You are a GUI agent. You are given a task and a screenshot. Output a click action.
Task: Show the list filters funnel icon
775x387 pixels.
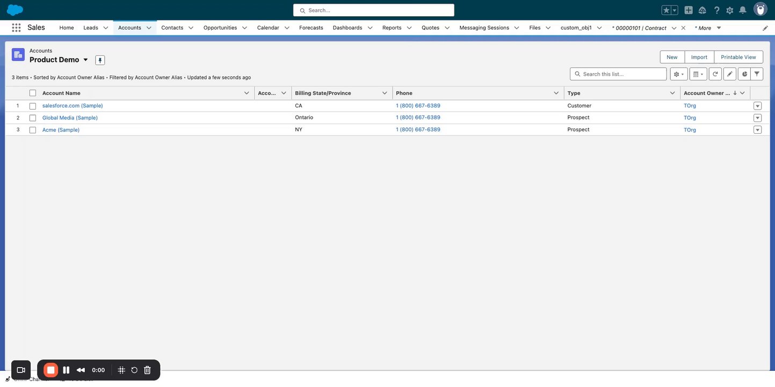[757, 74]
